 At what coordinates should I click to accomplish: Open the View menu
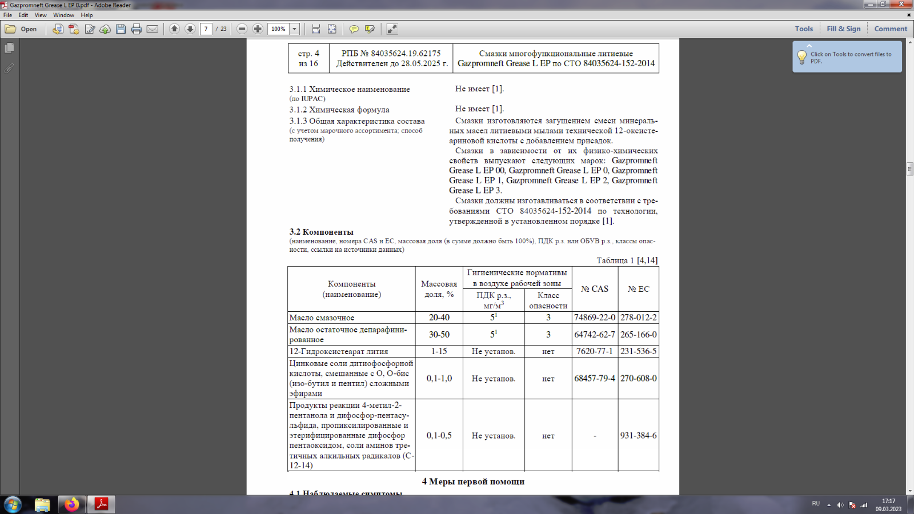pyautogui.click(x=41, y=15)
